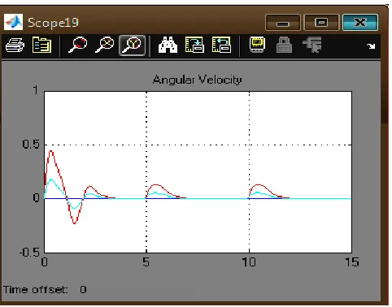The height and width of the screenshot is (307, 392).
Task: Minimize the Scope19 window
Action: point(283,23)
